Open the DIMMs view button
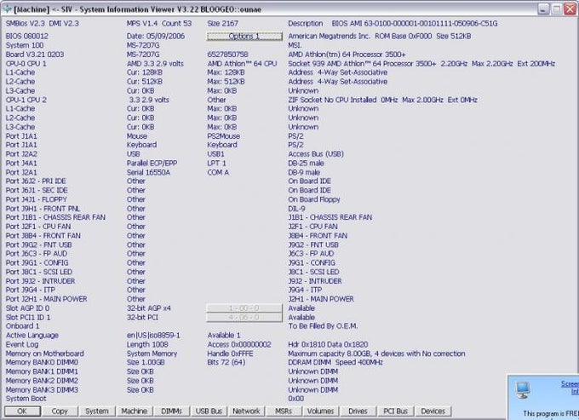 coord(172,411)
